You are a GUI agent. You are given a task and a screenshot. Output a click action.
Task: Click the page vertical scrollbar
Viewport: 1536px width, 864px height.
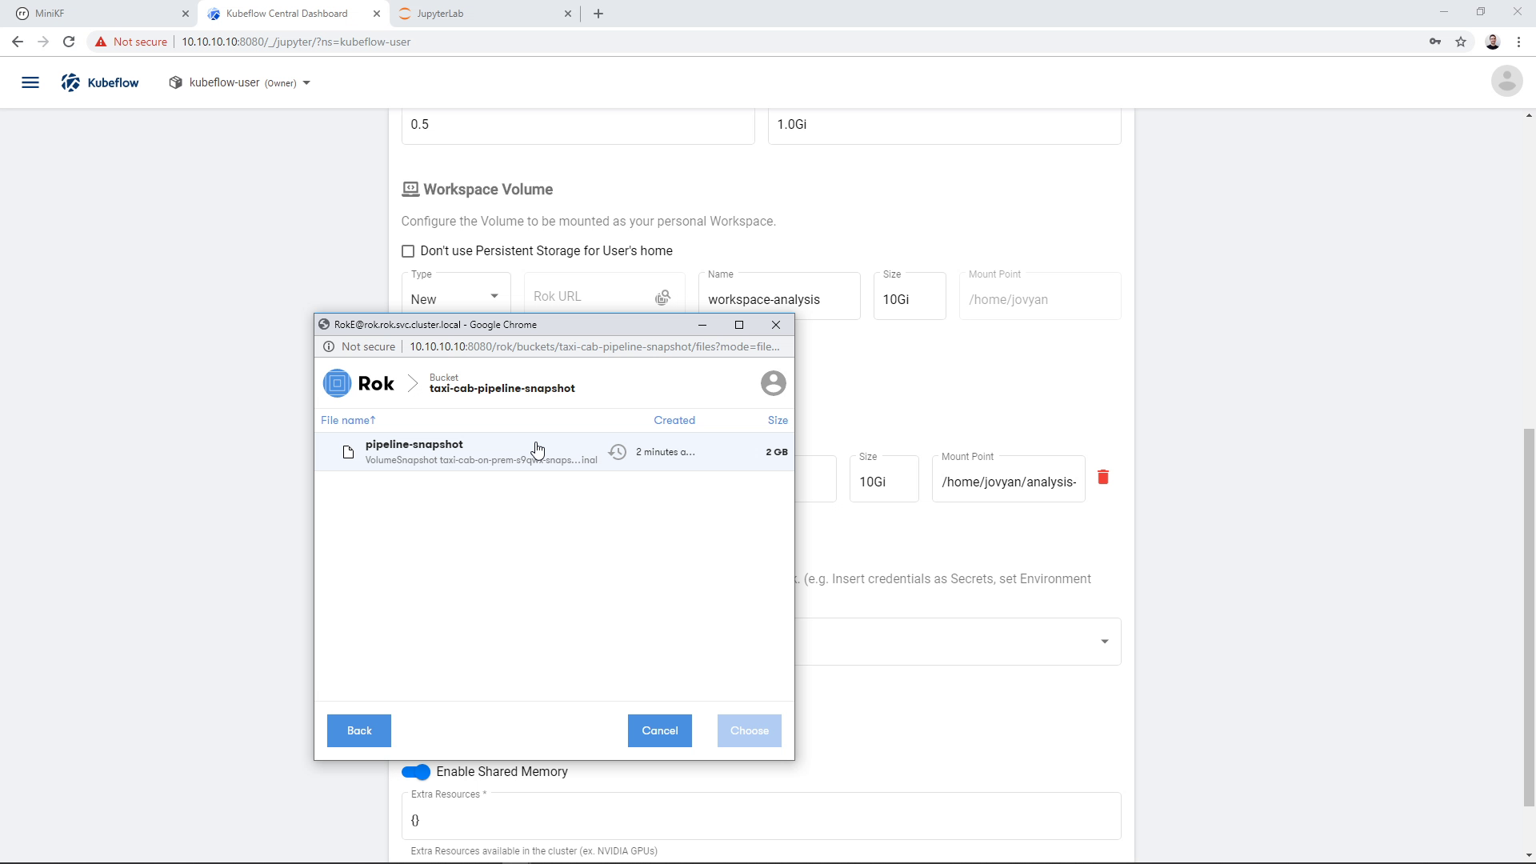click(1529, 618)
